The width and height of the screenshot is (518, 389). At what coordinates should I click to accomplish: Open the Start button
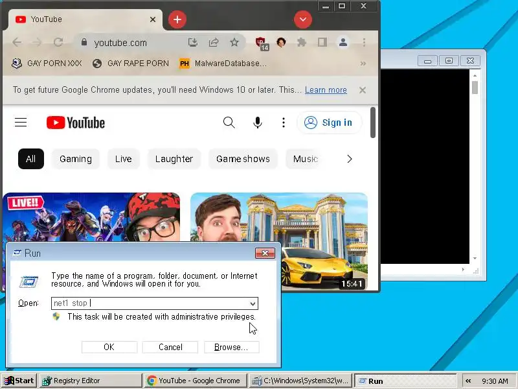19,381
